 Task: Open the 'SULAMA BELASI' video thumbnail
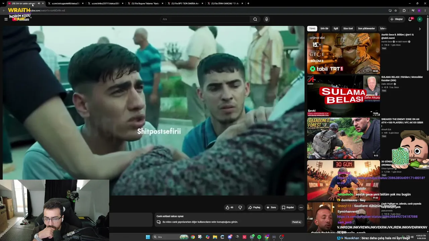click(x=344, y=96)
